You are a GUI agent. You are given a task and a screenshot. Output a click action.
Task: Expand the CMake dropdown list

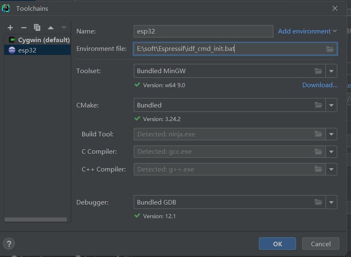click(x=331, y=105)
